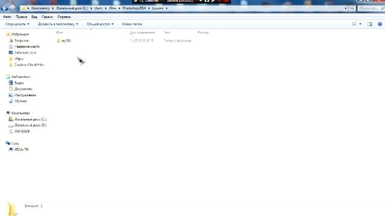The height and width of the screenshot is (216, 385).
Task: Click Локальный диск (C:) in the address bar
Action: [x=72, y=8]
